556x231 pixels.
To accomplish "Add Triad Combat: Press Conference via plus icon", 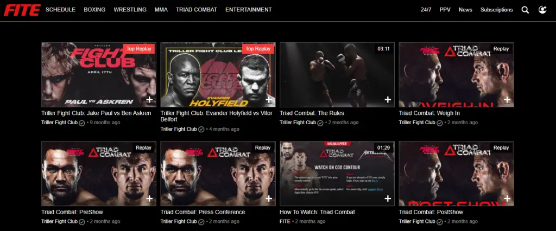I will pos(269,198).
